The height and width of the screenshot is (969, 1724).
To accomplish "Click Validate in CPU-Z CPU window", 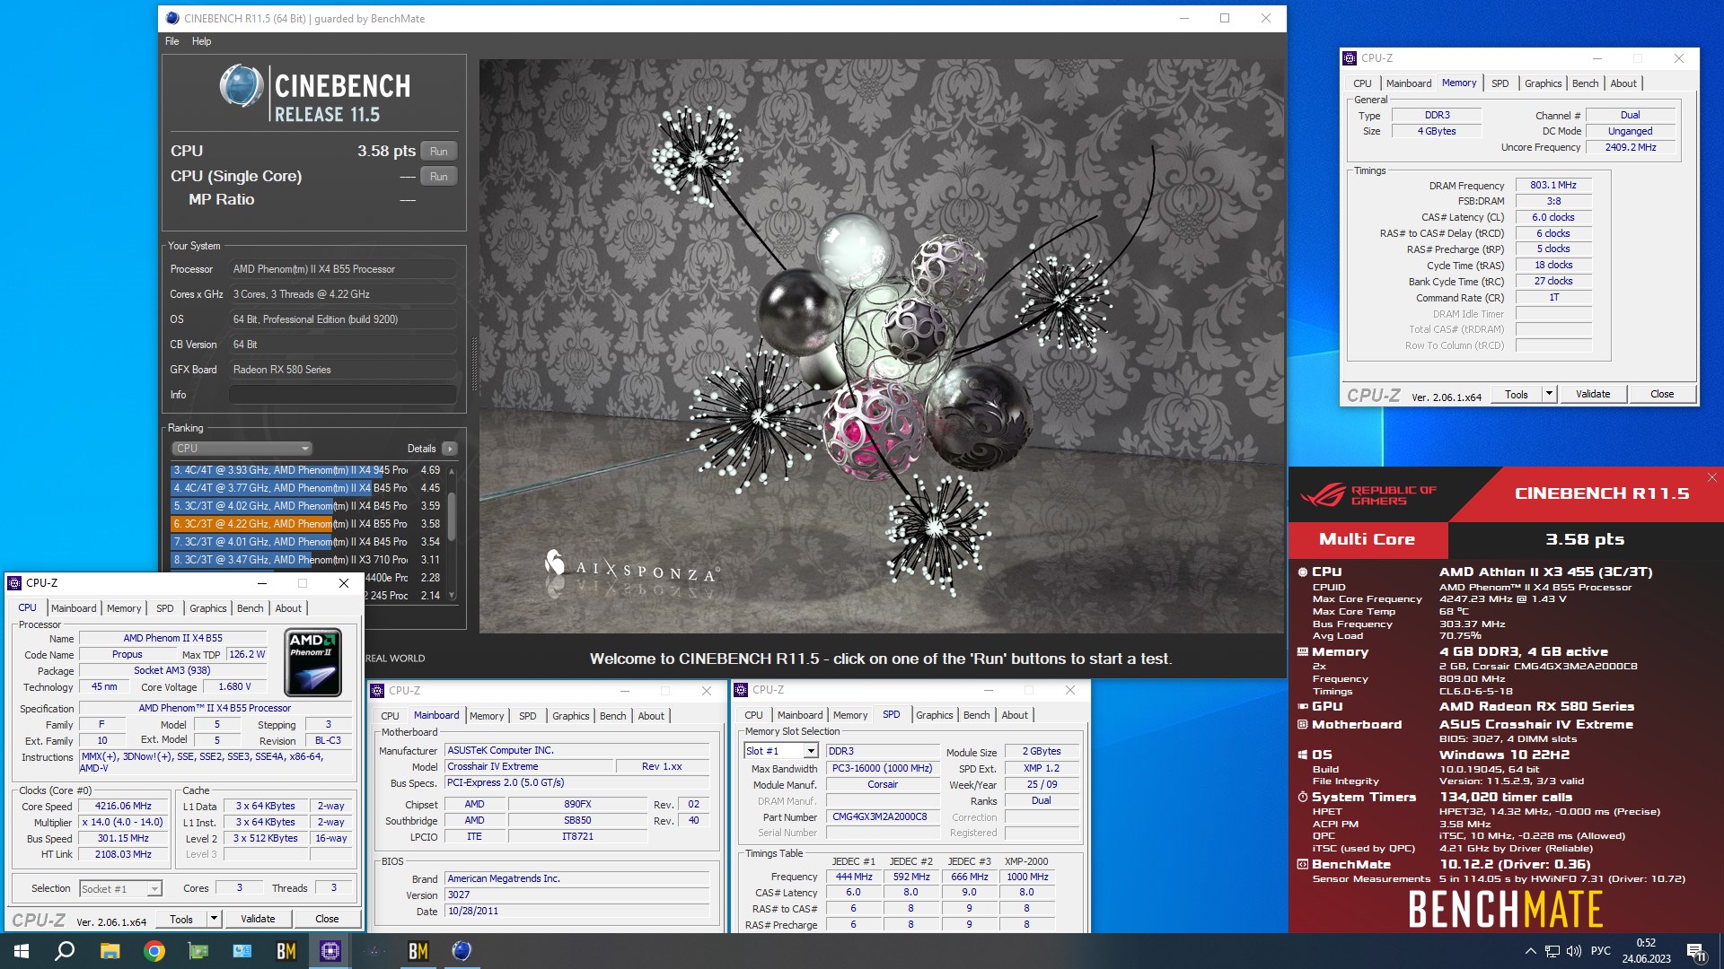I will [x=258, y=919].
